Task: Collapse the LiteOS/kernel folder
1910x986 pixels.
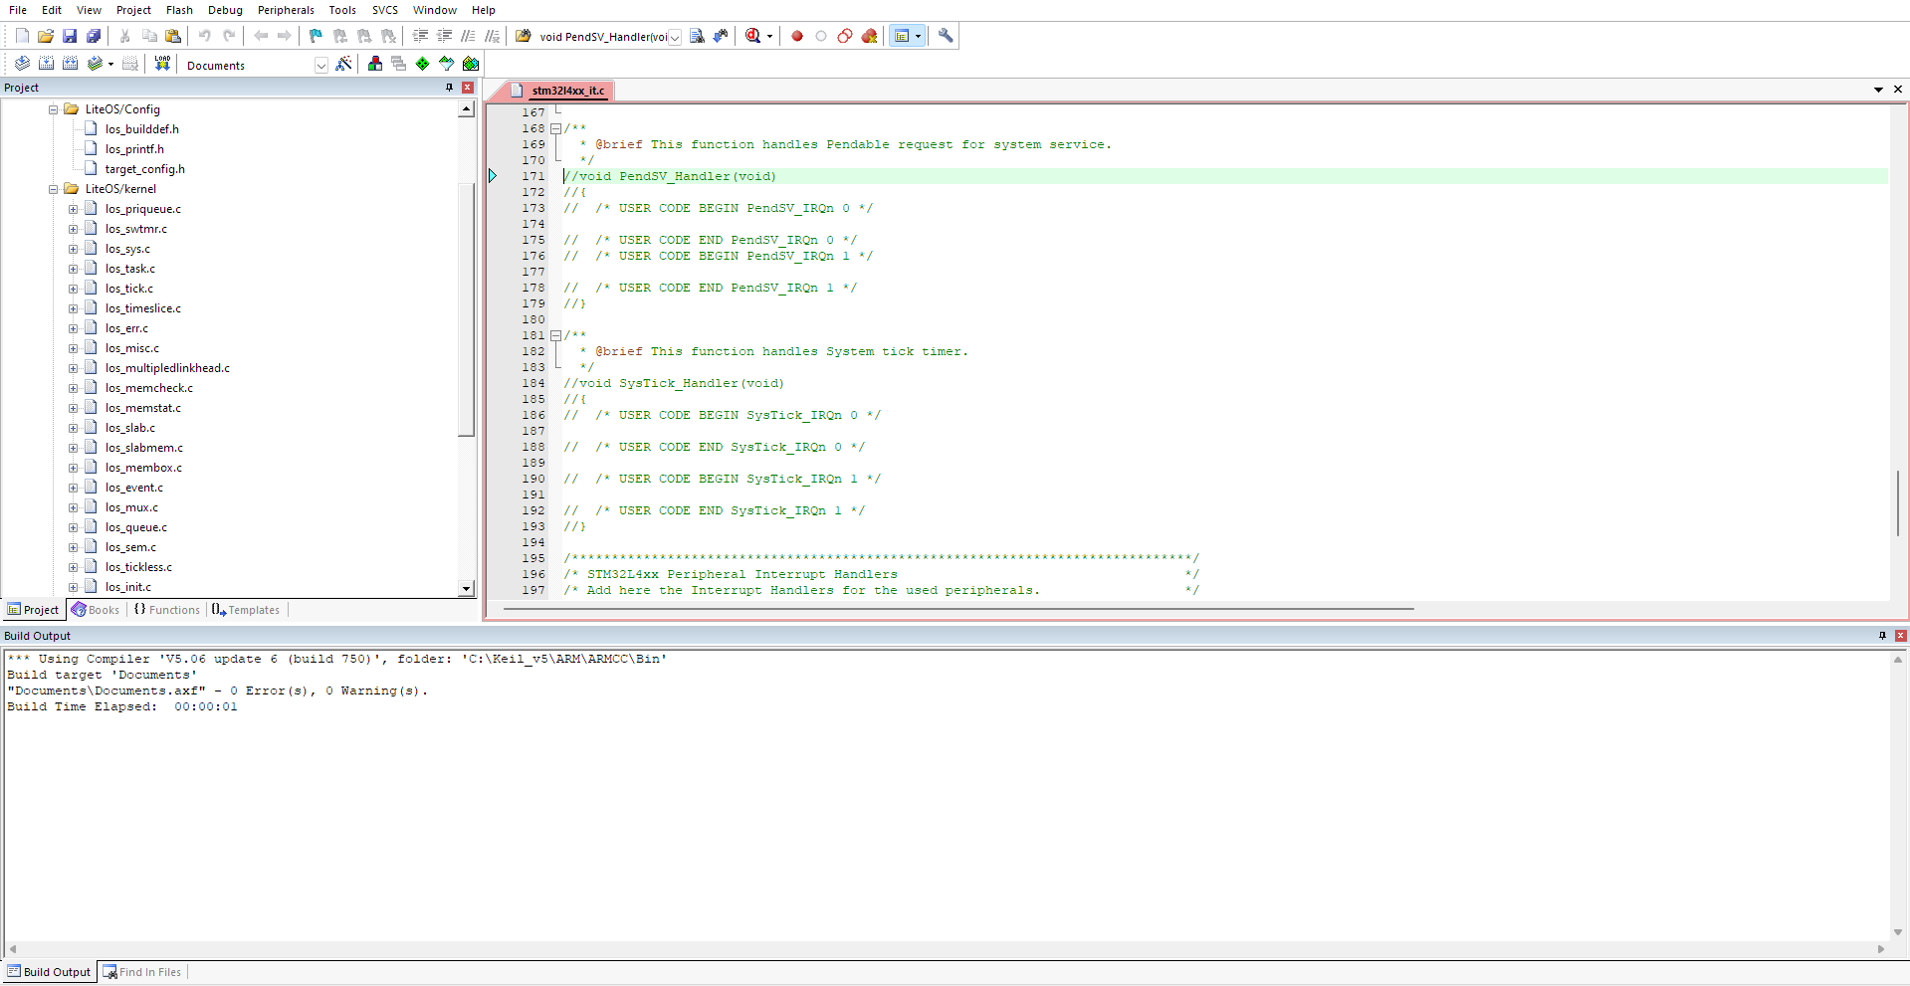Action: coord(53,189)
